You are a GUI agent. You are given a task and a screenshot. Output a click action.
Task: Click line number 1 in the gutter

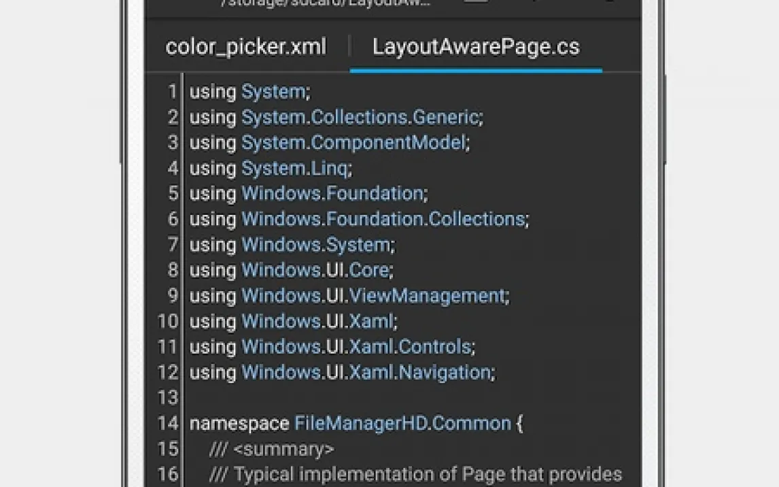171,92
